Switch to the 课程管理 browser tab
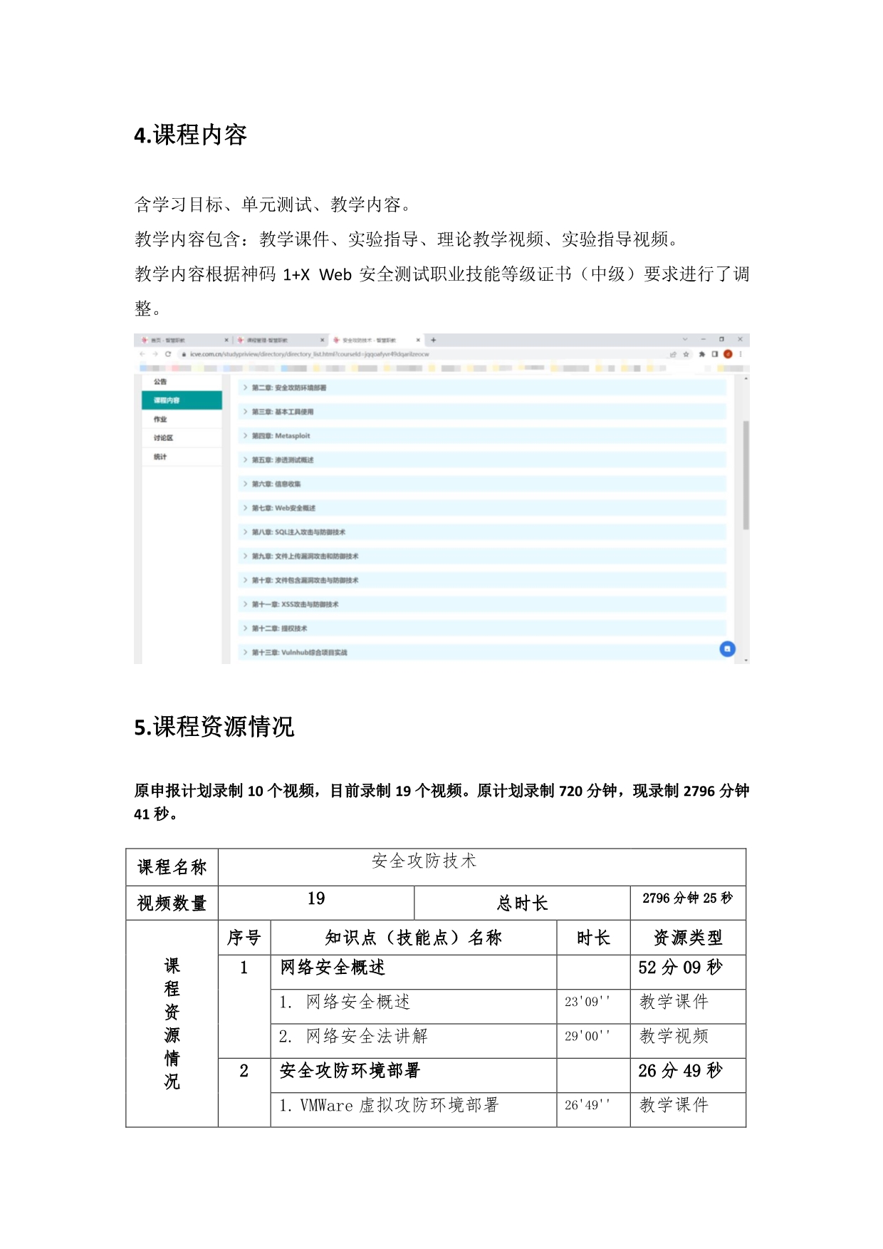 point(271,340)
